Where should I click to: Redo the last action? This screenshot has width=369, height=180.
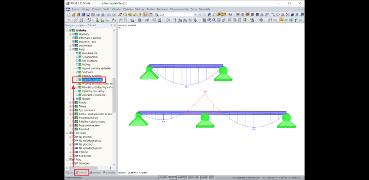114,15
